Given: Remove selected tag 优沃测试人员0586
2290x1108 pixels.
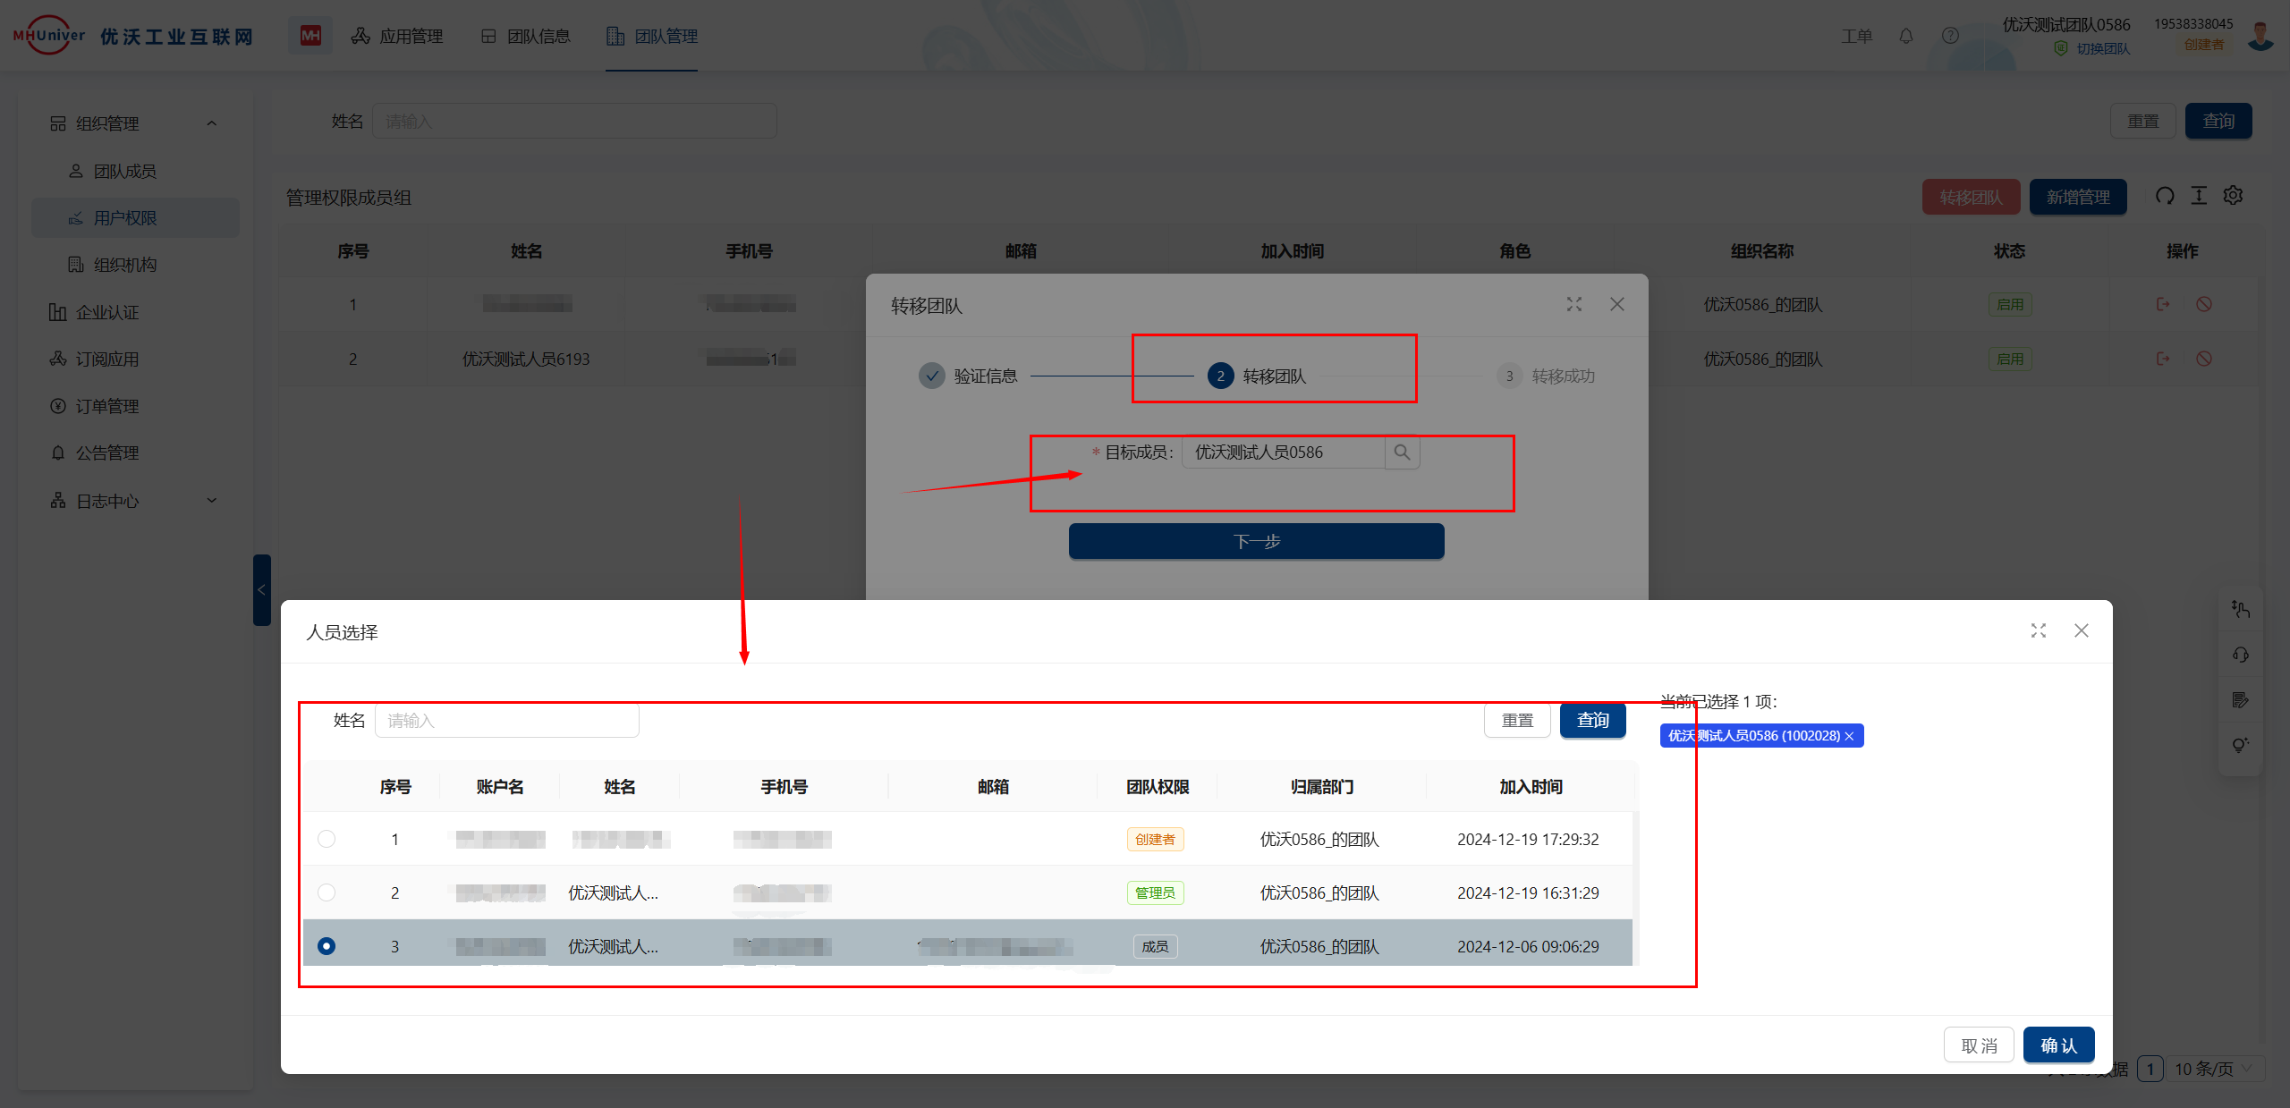Looking at the screenshot, I should pyautogui.click(x=1850, y=736).
